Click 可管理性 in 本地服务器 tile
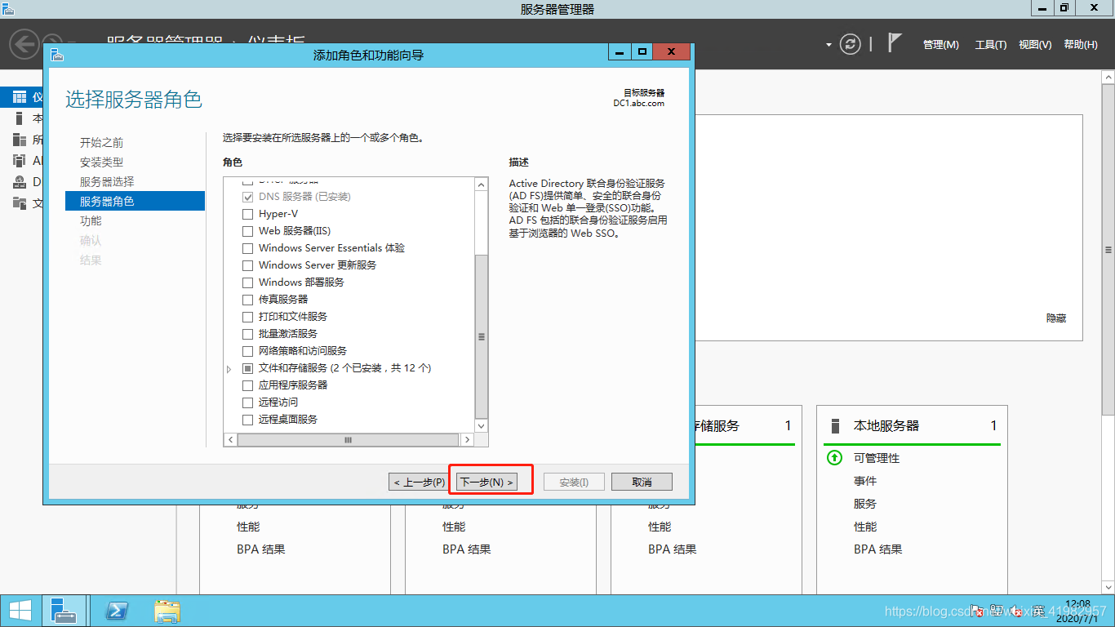 tap(877, 459)
